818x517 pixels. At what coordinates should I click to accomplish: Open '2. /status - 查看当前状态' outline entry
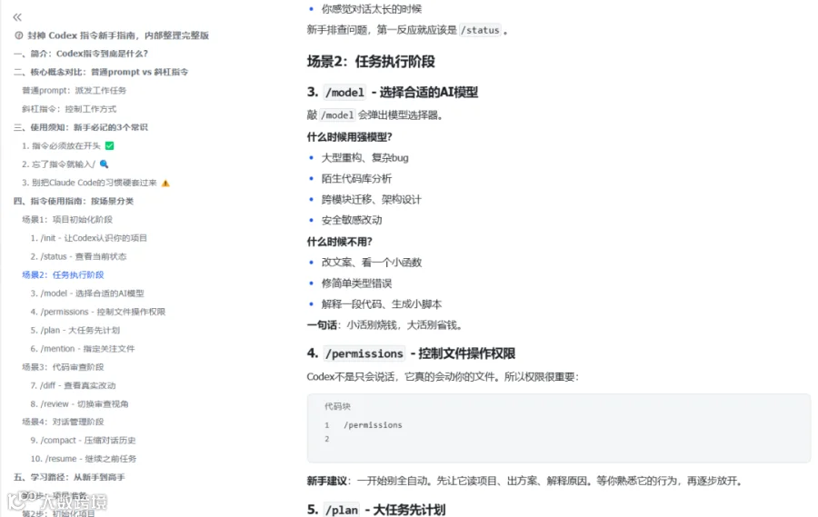(x=78, y=256)
